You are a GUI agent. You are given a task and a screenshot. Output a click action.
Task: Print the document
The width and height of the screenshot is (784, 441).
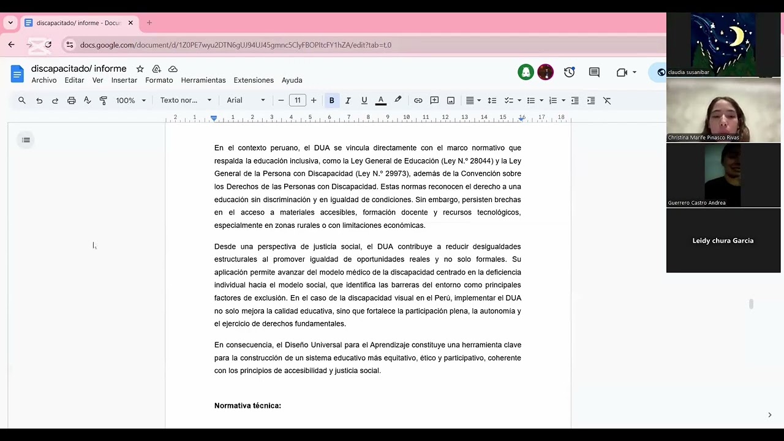[x=72, y=100]
